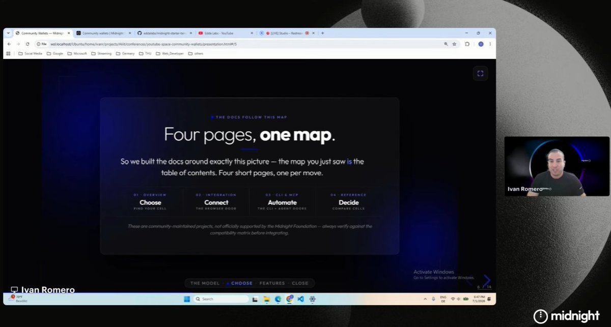Switch the ENG DE input language
Screen dimensions: 611x327
click(x=443, y=299)
